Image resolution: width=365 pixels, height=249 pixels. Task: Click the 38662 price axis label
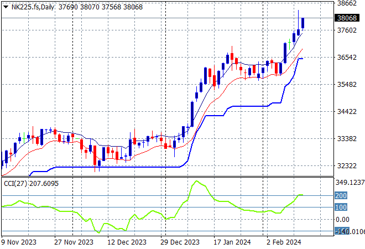pos(347,3)
